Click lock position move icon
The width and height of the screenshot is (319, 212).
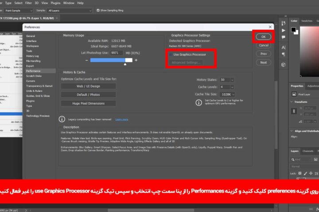coord(311,173)
